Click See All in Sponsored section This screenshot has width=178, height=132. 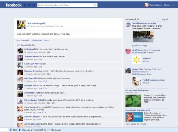click(165, 19)
